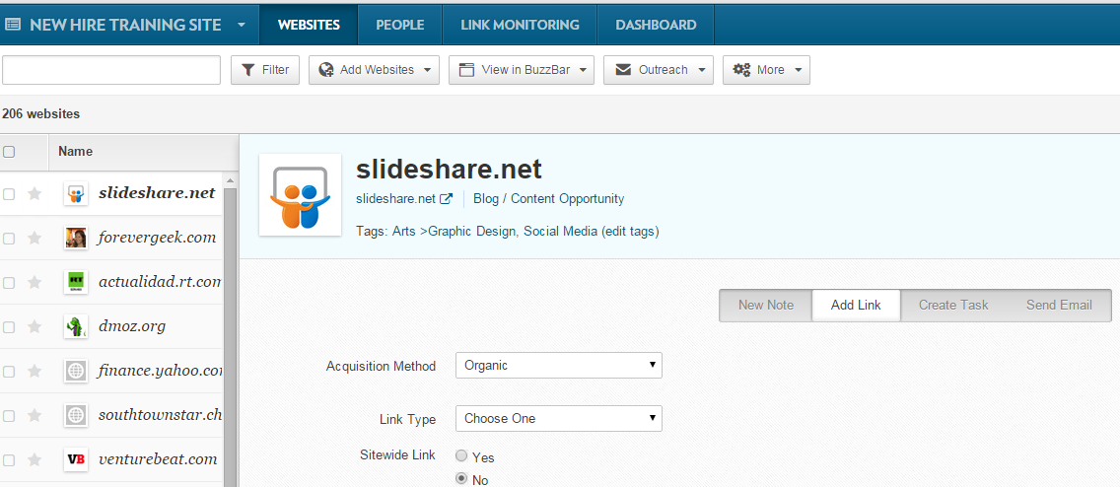Image resolution: width=1120 pixels, height=487 pixels.
Task: Click the forevergeek.com avatar icon
Action: tap(76, 238)
